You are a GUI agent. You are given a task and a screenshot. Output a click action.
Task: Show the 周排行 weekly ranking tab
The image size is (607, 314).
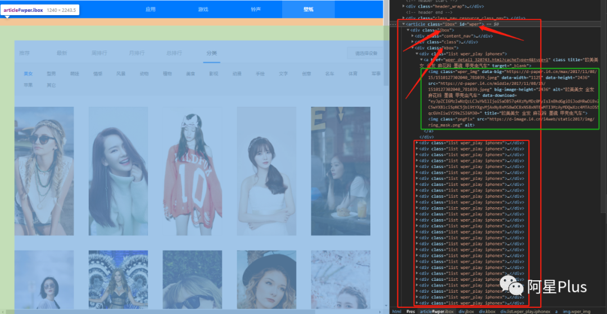tap(99, 53)
